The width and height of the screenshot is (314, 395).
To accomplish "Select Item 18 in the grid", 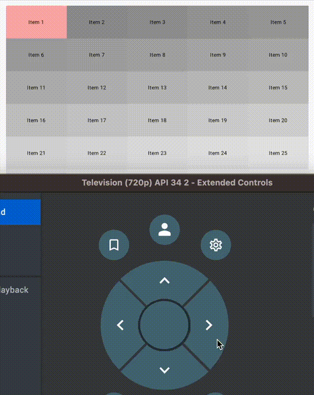I will [157, 120].
